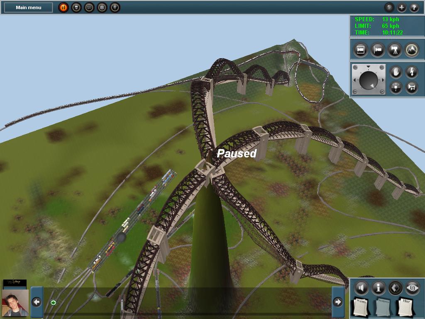Image resolution: width=425 pixels, height=319 pixels.
Task: Open help with the question mark icon
Action: tap(414, 7)
